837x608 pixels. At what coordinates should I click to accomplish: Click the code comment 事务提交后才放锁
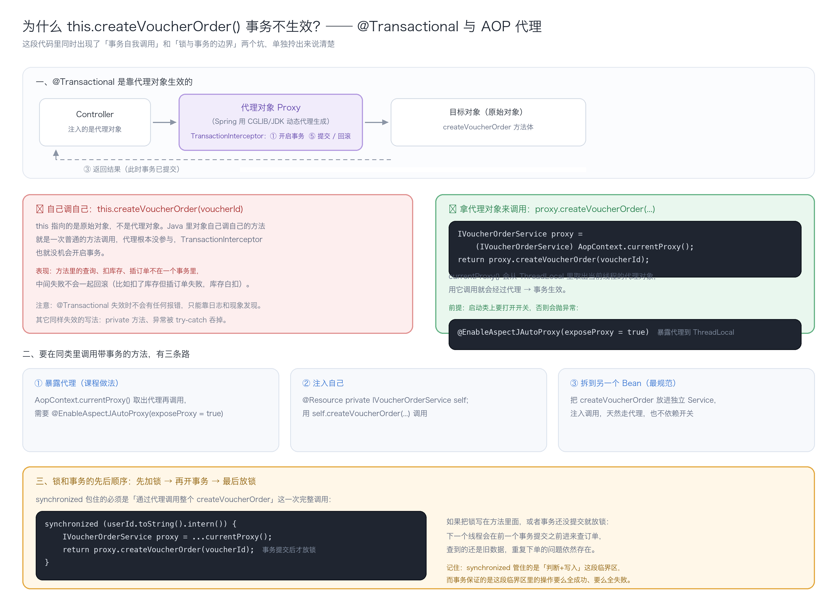[289, 550]
